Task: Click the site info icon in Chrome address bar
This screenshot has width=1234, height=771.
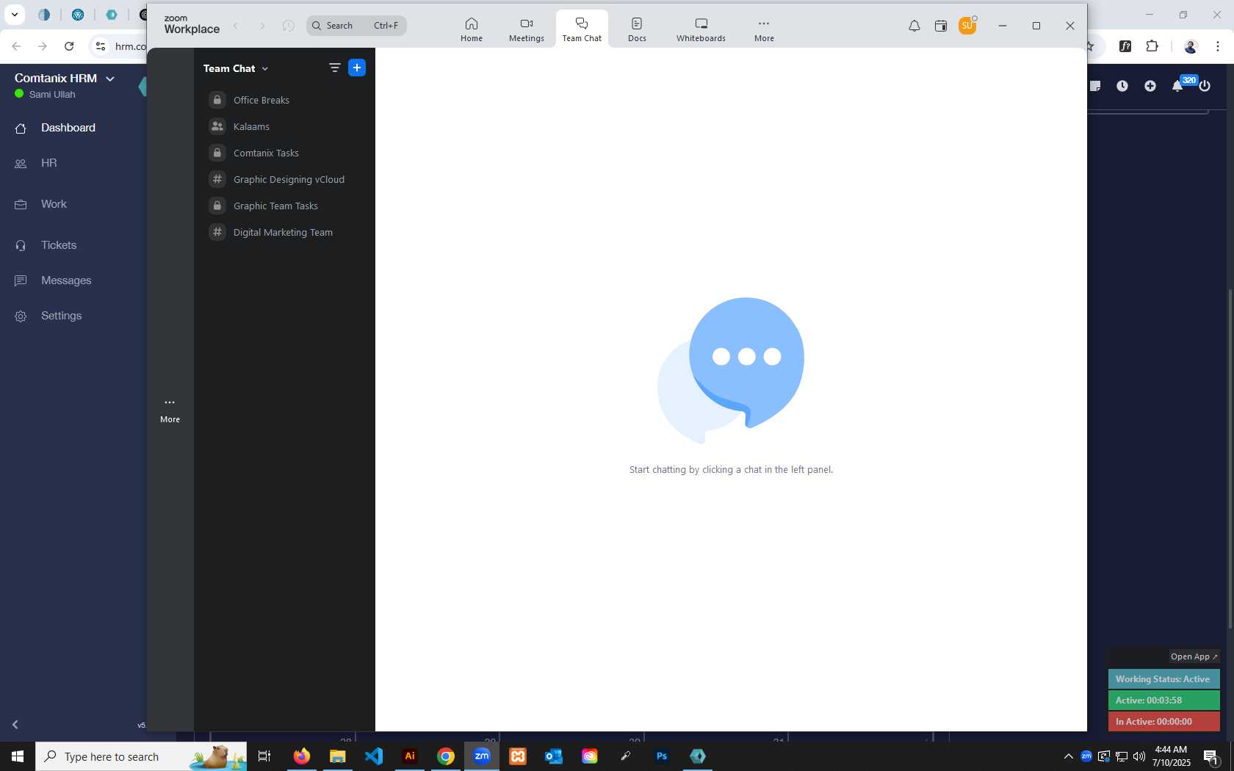Action: (x=101, y=46)
